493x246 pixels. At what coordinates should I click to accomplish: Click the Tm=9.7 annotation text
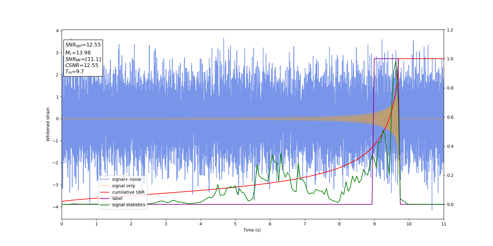point(74,72)
